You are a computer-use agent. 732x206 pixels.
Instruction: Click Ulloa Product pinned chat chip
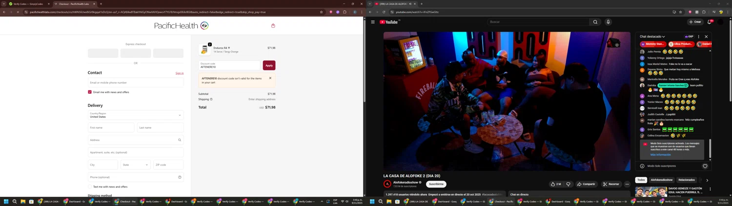click(x=682, y=44)
